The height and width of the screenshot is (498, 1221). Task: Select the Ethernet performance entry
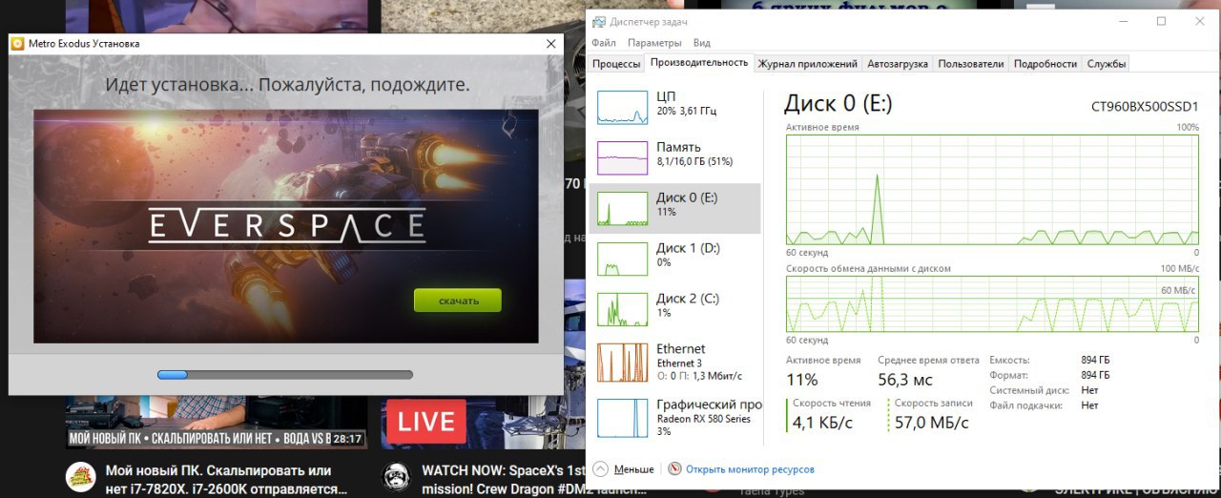click(674, 361)
